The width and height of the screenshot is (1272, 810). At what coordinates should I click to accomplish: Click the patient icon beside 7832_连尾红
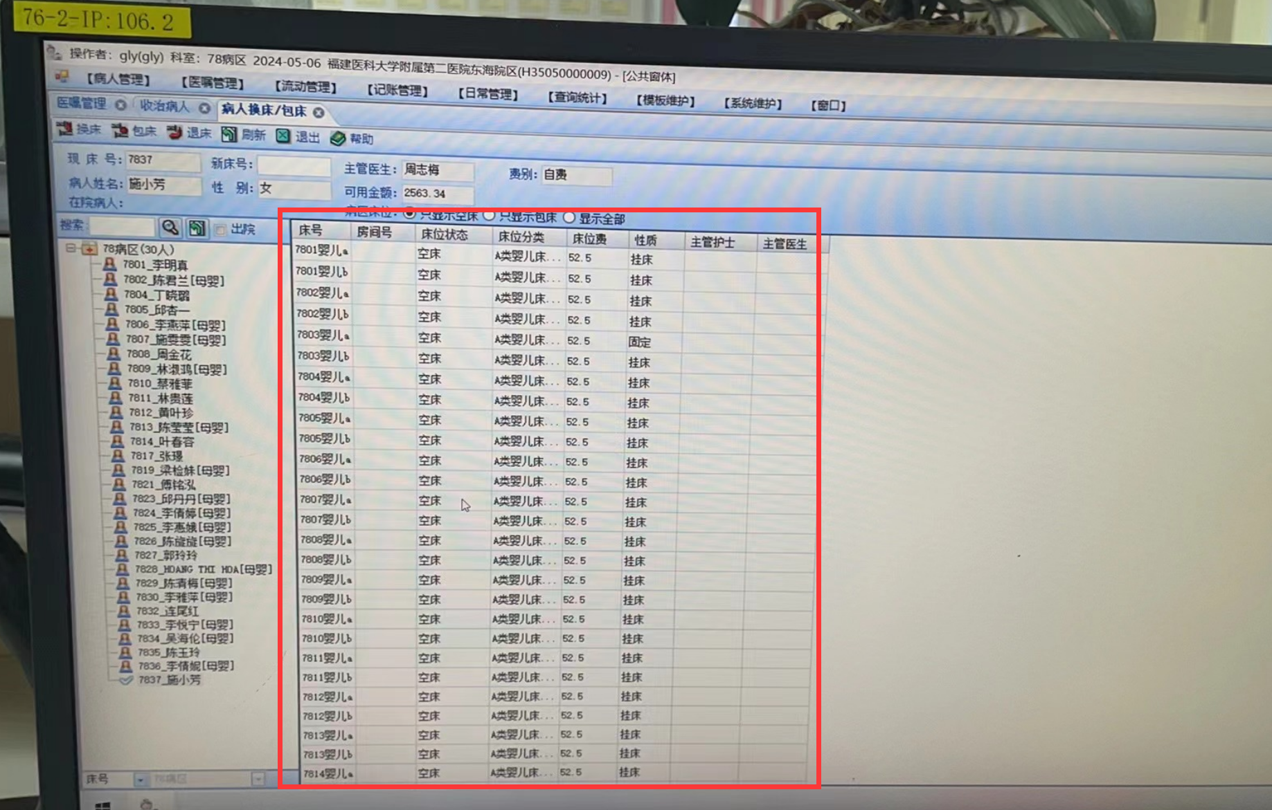pos(124,611)
